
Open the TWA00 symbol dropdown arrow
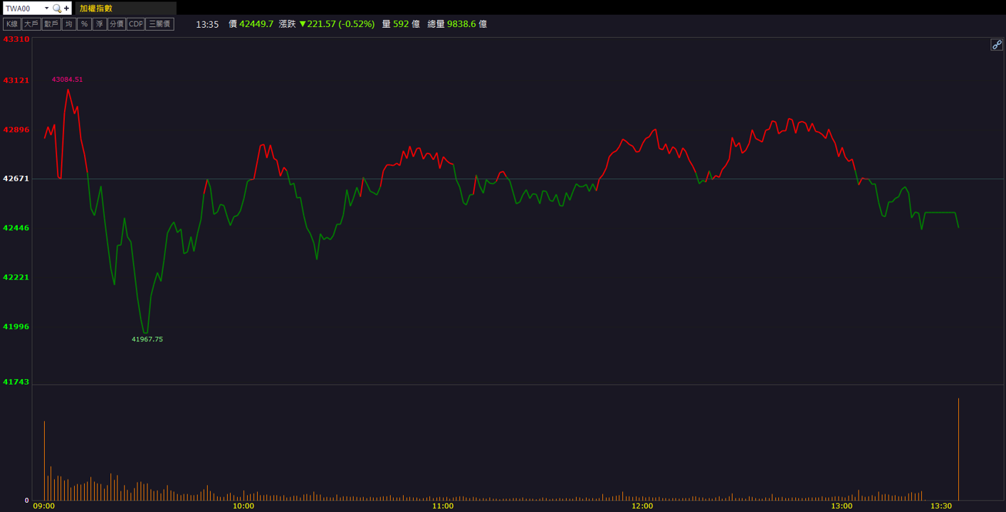[47, 9]
